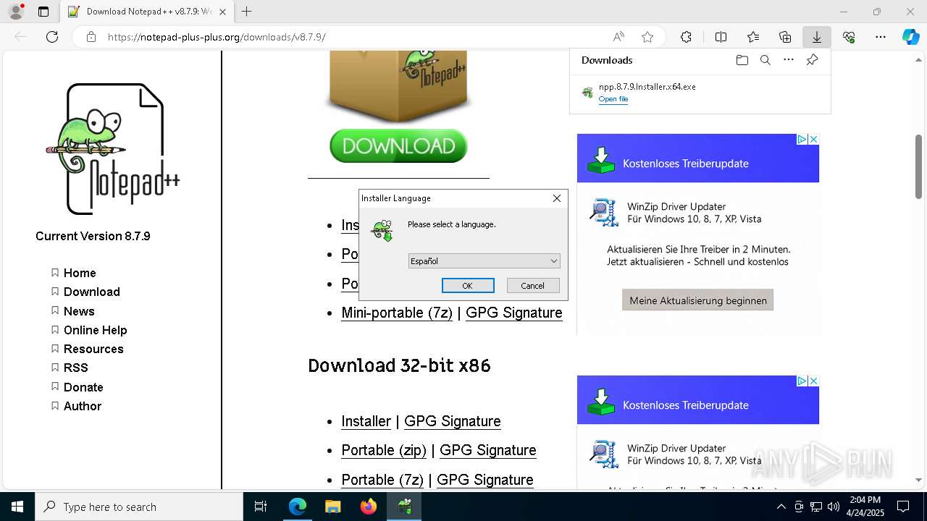Click the Downloads toolbar icon
This screenshot has width=927, height=521.
click(x=817, y=37)
